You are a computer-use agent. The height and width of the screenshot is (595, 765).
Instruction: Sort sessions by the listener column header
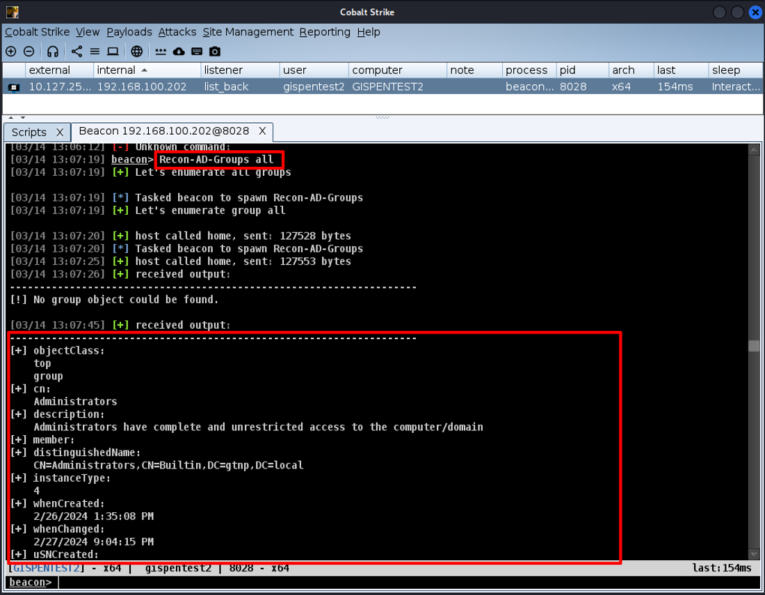tap(240, 70)
